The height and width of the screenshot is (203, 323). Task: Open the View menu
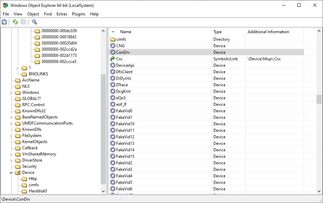tap(18, 14)
